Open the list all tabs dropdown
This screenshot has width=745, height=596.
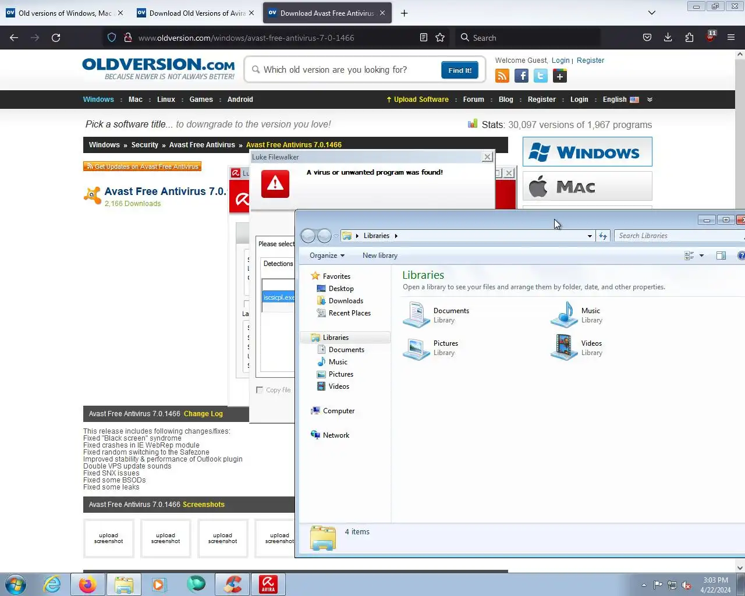coord(652,13)
